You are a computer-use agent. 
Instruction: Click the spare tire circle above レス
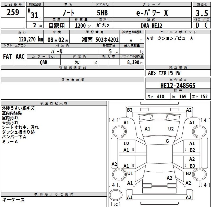(x=116, y=195)
